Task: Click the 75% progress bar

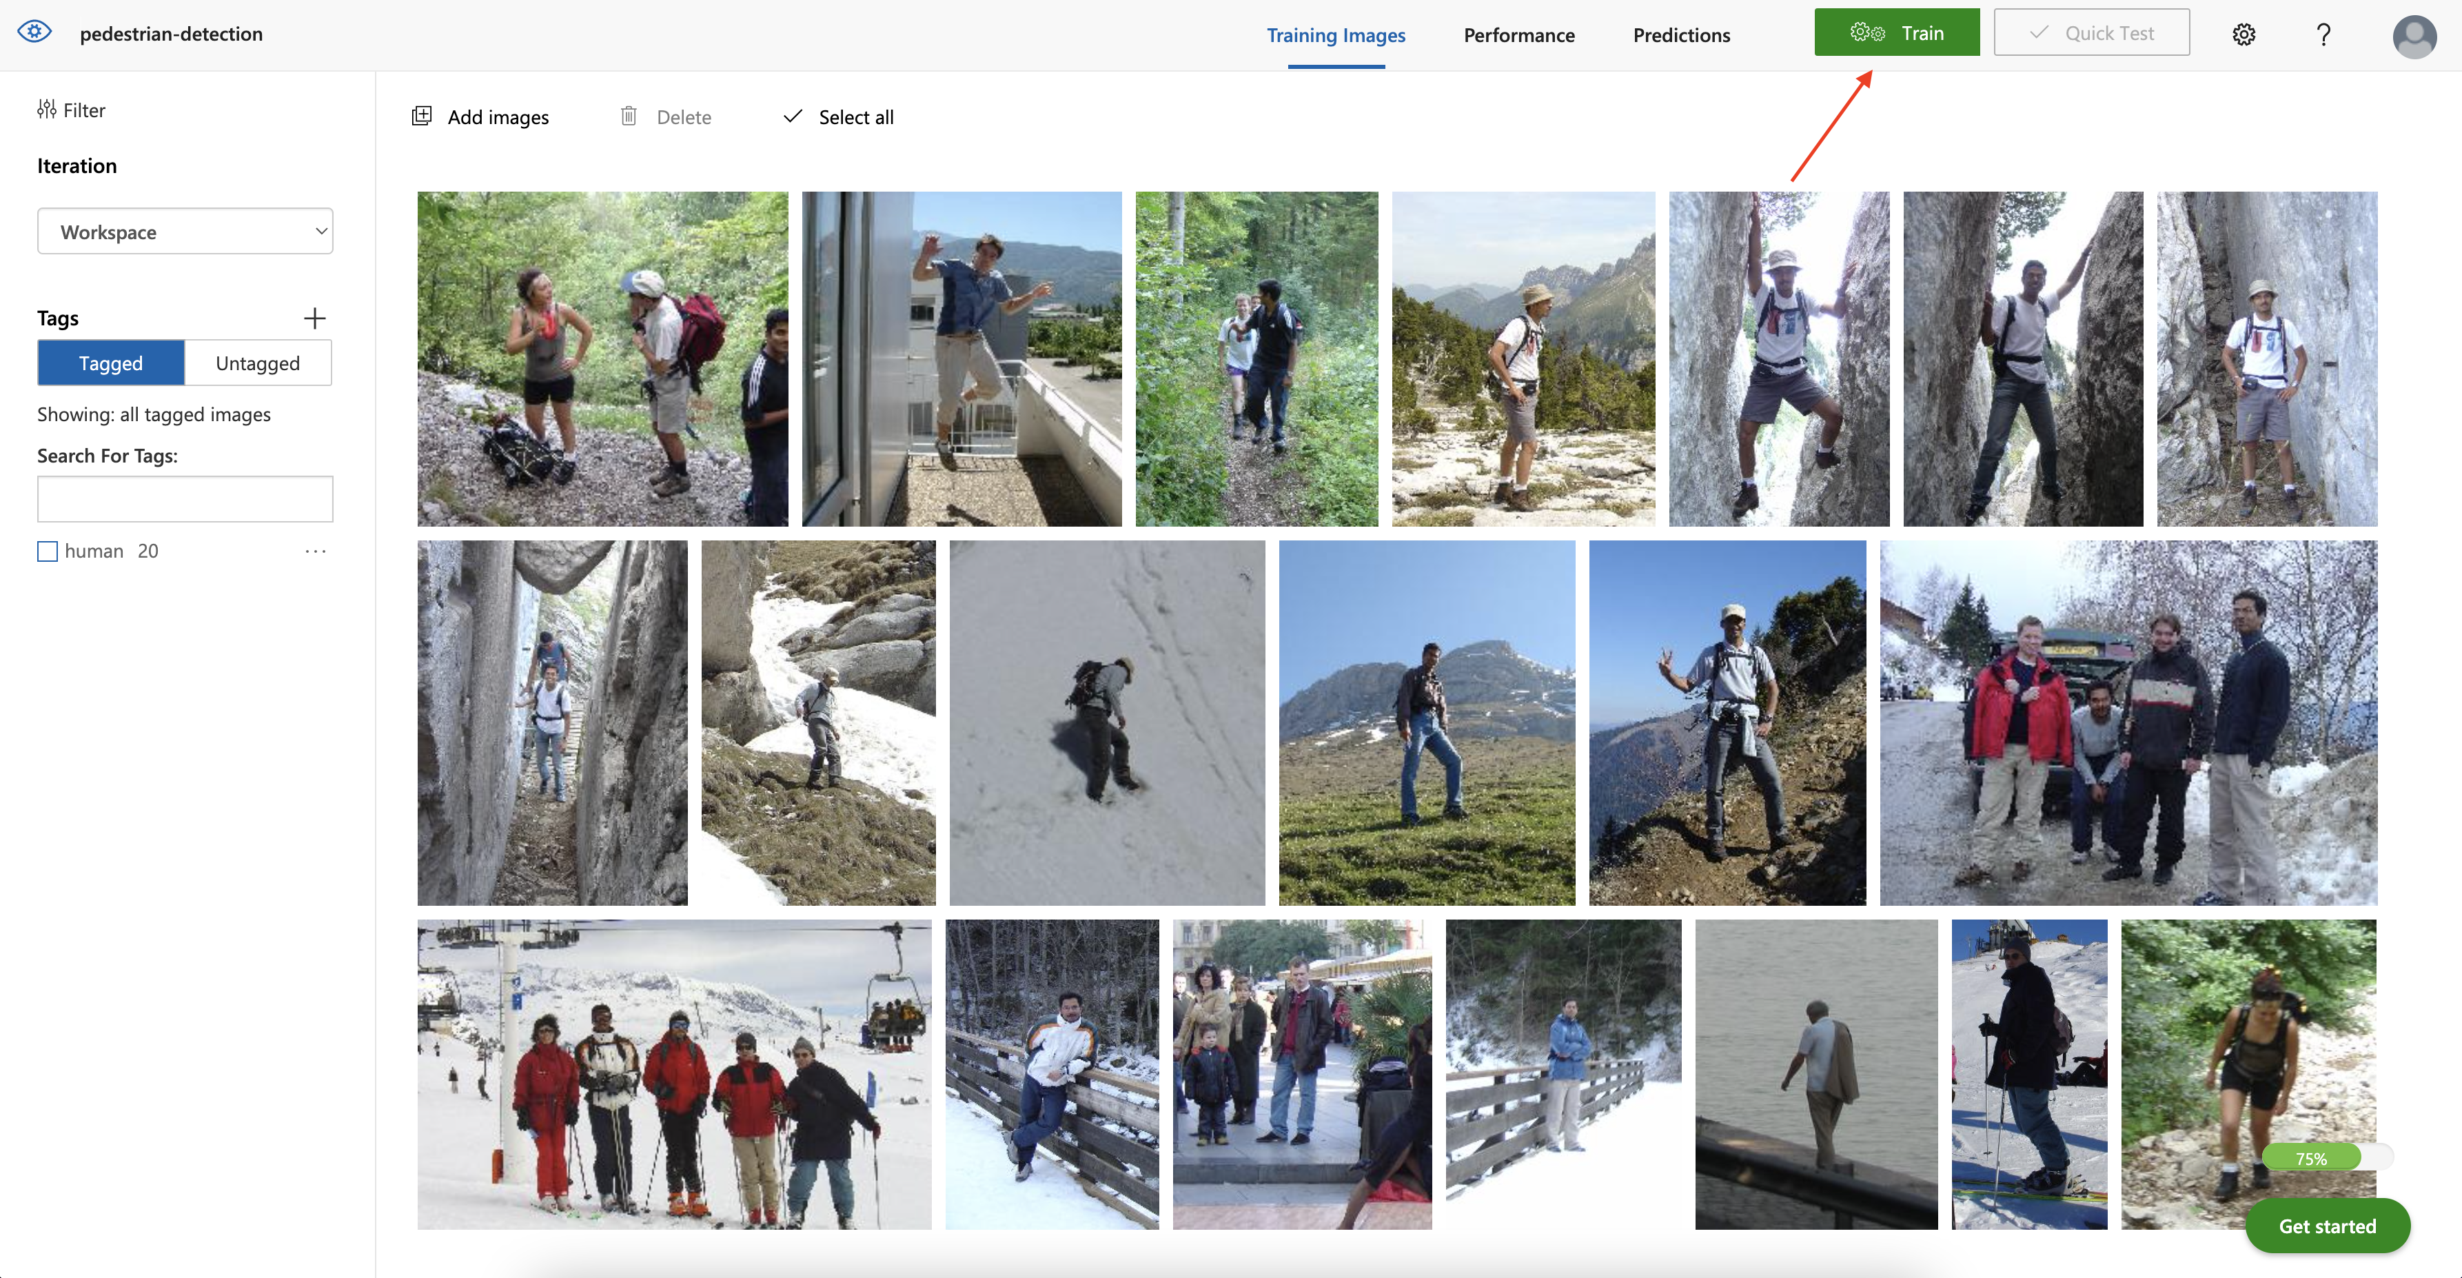Action: [2327, 1157]
